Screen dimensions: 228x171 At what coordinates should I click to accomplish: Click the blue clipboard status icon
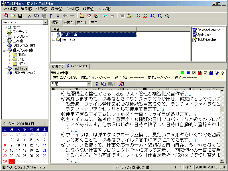point(211,73)
